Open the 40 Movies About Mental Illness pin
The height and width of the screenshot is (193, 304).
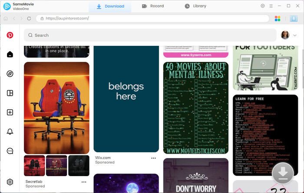[x=195, y=108]
